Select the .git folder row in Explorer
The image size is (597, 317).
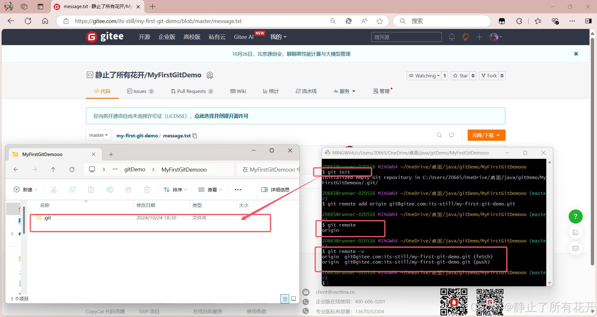150,218
